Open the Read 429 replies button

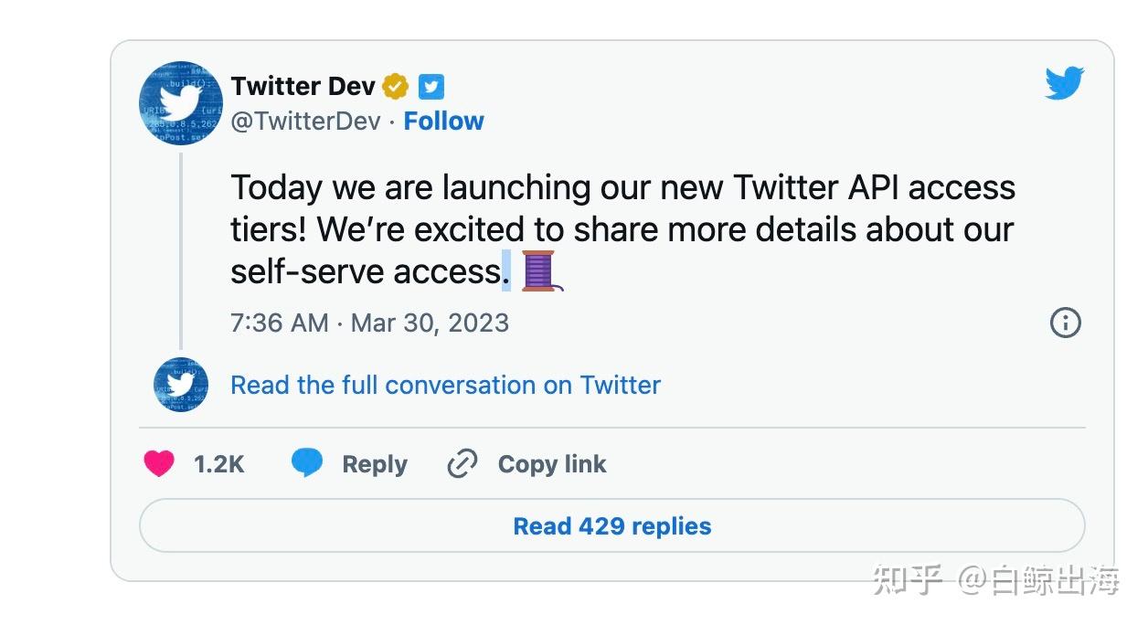[x=611, y=525]
